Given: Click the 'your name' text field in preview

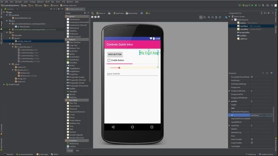Looking at the screenshot, I should click(x=132, y=74).
